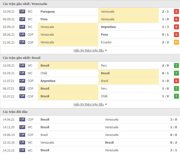This screenshot has width=180, height=154.
Task: Click the flag icon beside Peru vs Venezuela 06.09.21
Action: 22,19
